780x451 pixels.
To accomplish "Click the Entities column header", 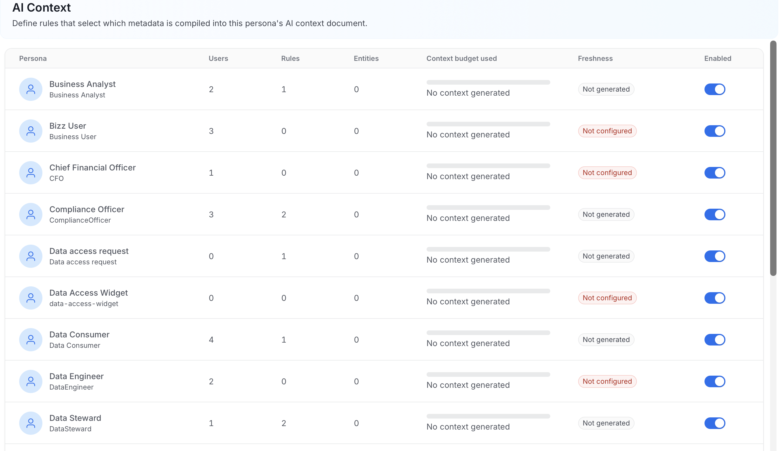I will tap(366, 58).
